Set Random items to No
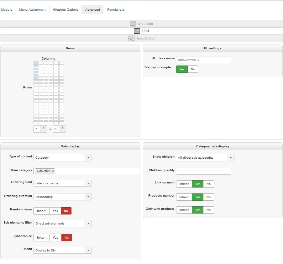This screenshot has width=283, height=264. click(66, 211)
